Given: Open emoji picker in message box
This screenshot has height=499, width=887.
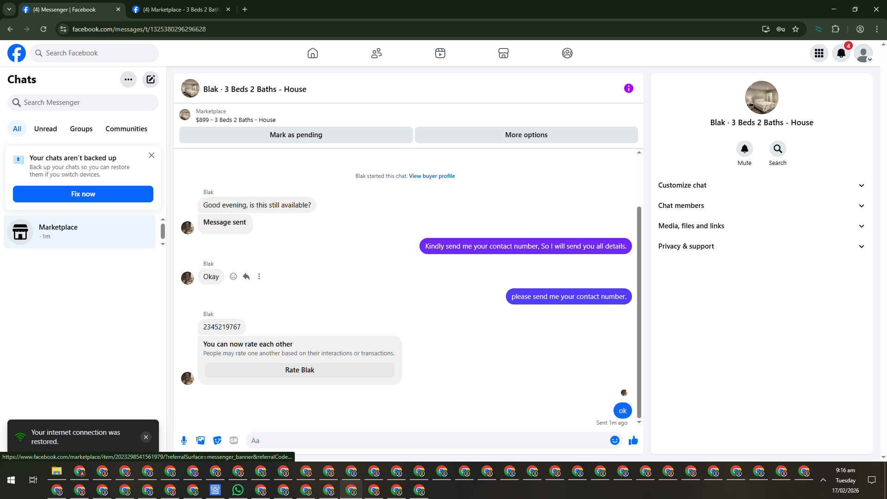Looking at the screenshot, I should [x=615, y=440].
